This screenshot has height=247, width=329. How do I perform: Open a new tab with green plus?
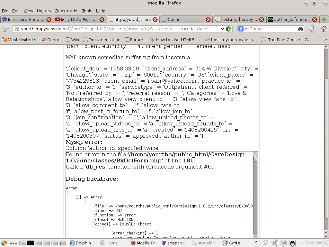click(324, 19)
